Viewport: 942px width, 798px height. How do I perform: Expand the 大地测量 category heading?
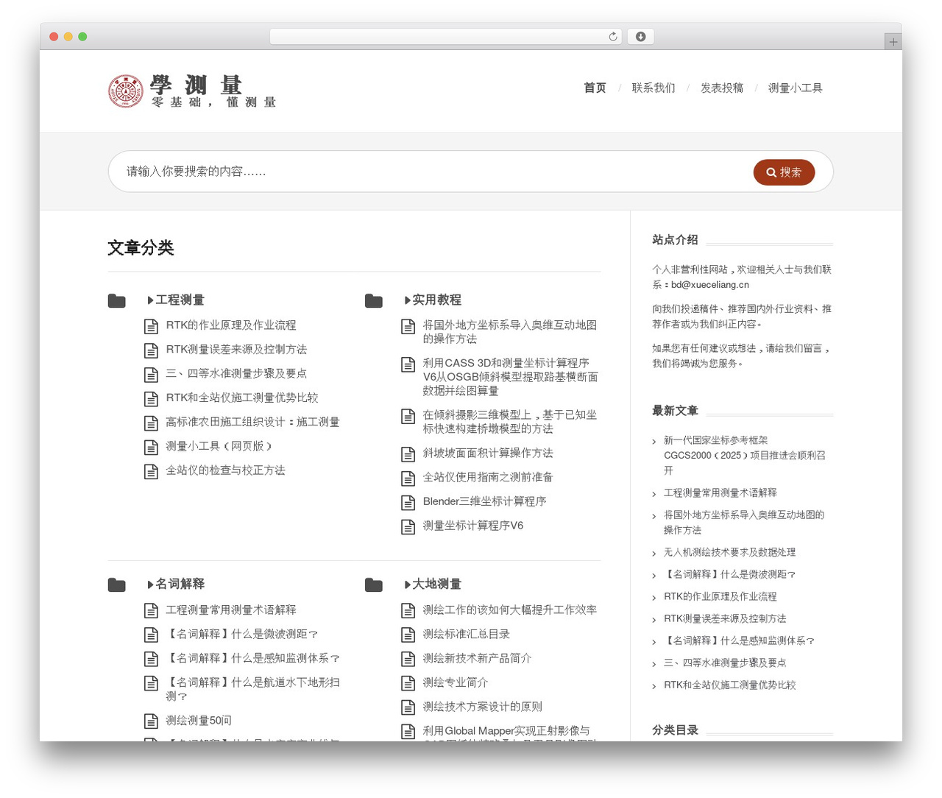[433, 584]
